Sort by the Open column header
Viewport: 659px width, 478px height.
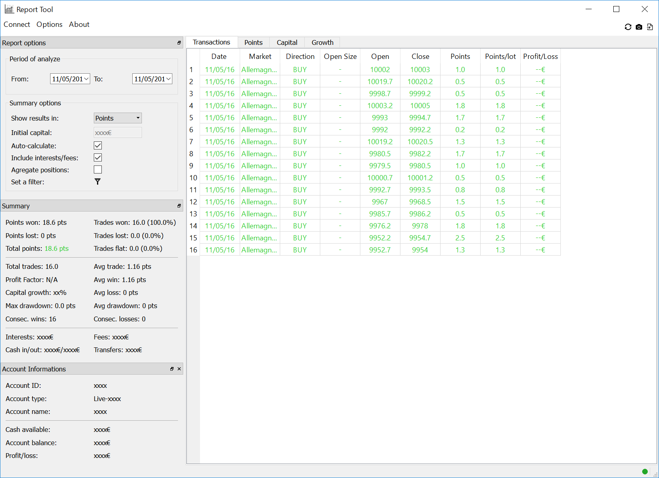pyautogui.click(x=380, y=56)
